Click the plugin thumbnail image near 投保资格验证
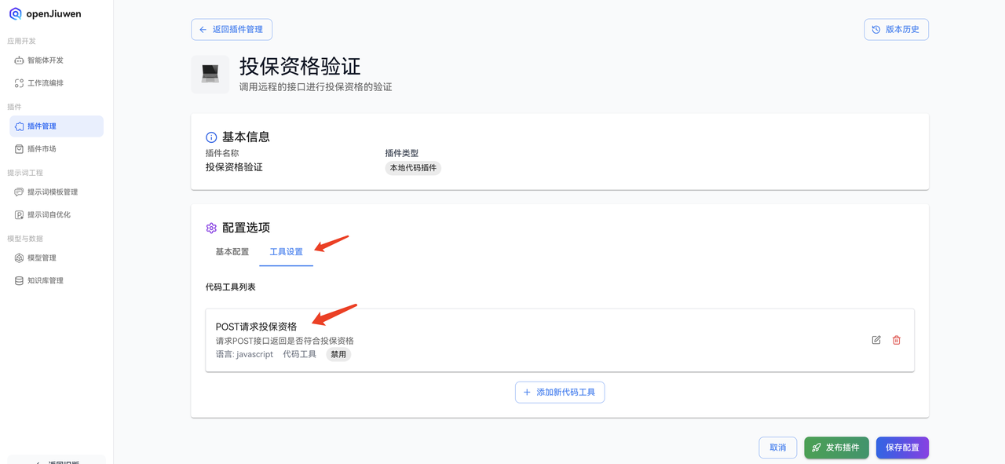This screenshot has height=464, width=1005. coord(210,74)
